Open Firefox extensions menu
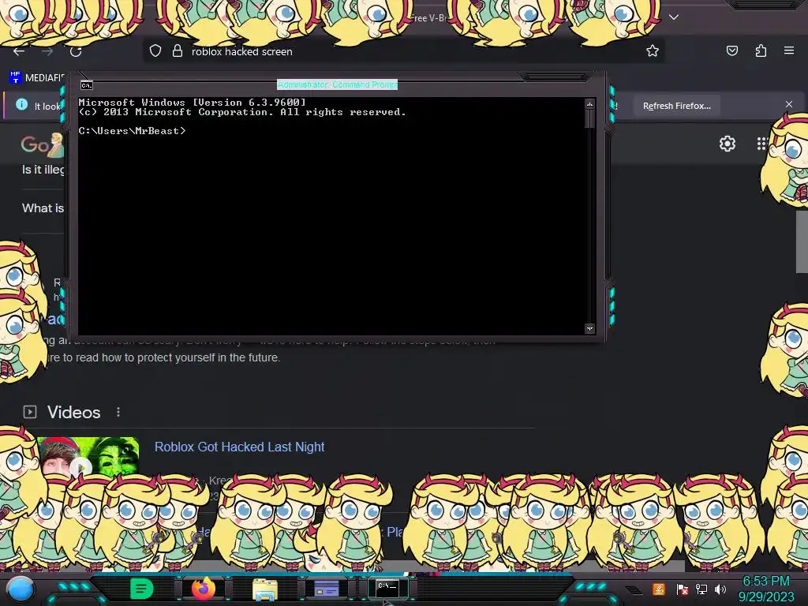808x606 pixels. (761, 50)
